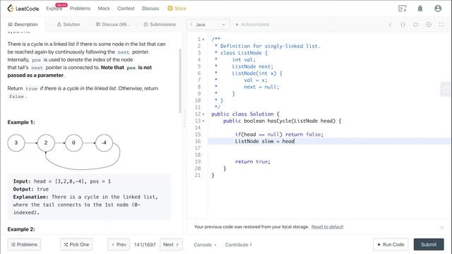The height and width of the screenshot is (254, 452).
Task: Open the notifications bell
Action: point(420,8)
